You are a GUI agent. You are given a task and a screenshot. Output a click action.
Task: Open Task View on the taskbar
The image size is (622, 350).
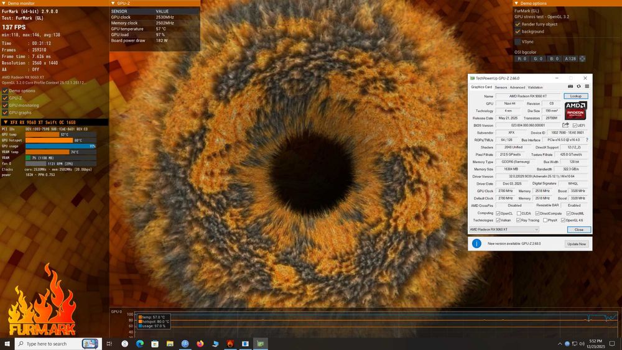109,344
